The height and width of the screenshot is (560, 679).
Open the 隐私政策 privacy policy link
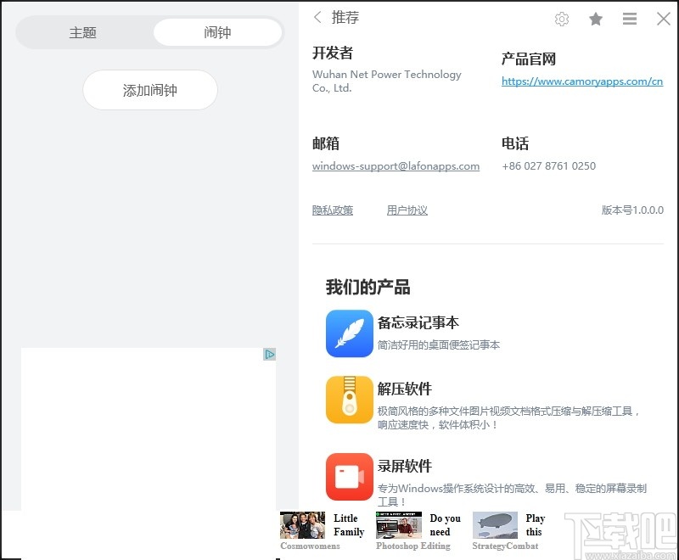point(332,210)
